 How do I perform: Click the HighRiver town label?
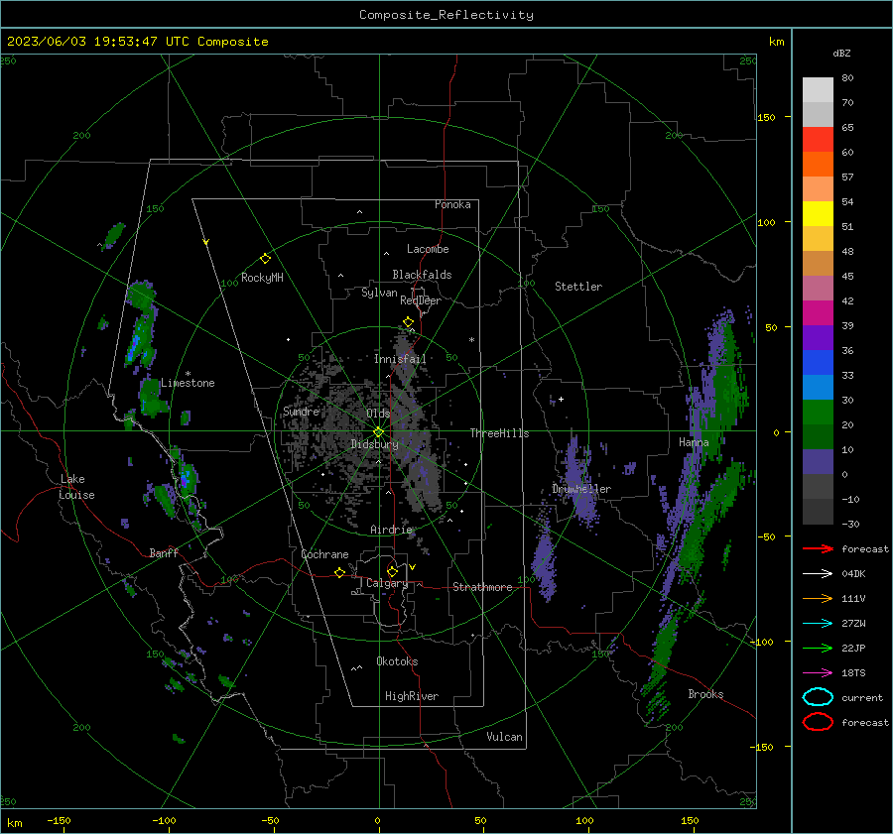[412, 696]
